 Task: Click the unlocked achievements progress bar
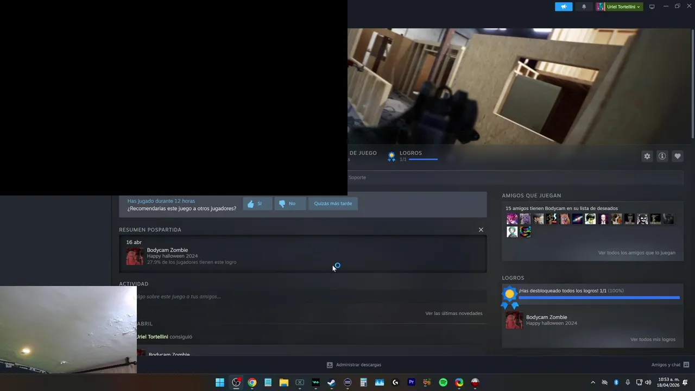(x=599, y=298)
